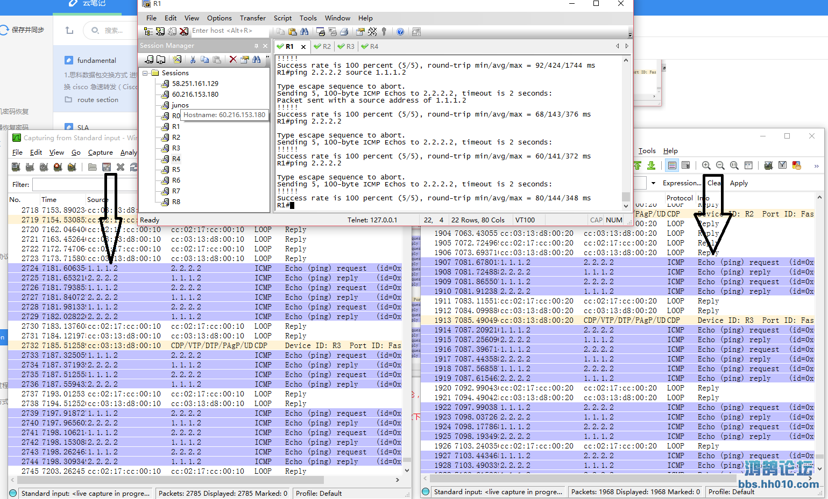The width and height of the screenshot is (828, 499).
Task: Open the route section folder in cloud notes
Action: coord(97,99)
